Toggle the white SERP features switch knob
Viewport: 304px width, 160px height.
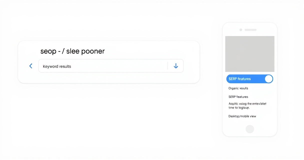pos(268,79)
